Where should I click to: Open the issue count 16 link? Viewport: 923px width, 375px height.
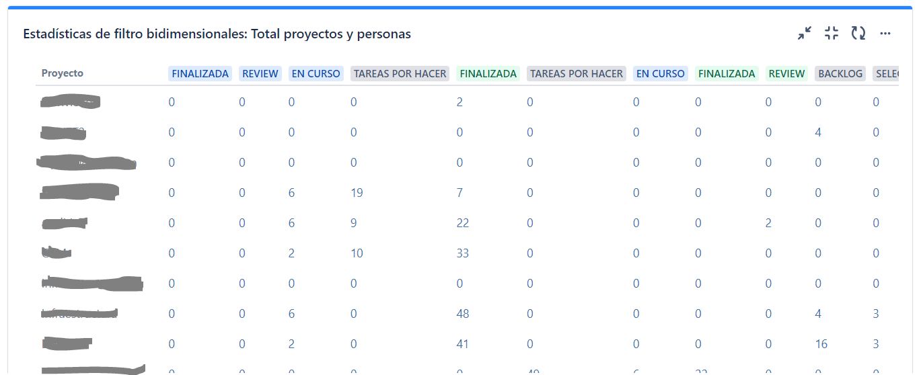pos(821,344)
